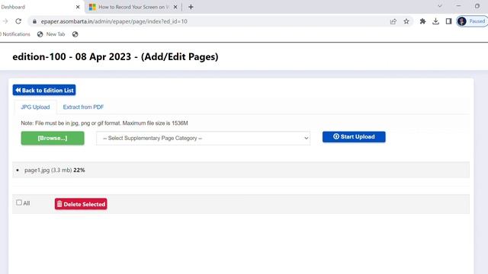Click the Start Upload button
The image size is (488, 274).
pos(354,137)
